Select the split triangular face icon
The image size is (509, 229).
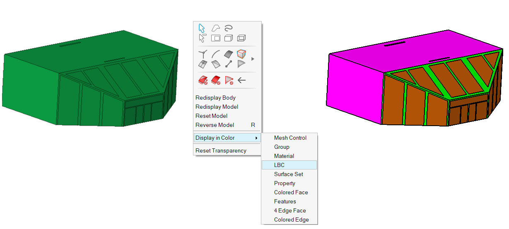[216, 64]
